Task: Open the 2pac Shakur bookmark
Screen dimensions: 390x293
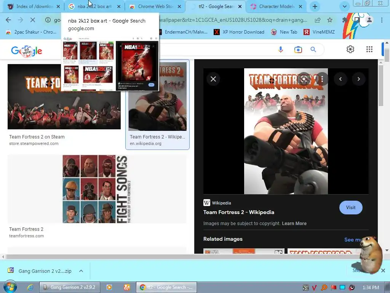Action: (x=31, y=32)
